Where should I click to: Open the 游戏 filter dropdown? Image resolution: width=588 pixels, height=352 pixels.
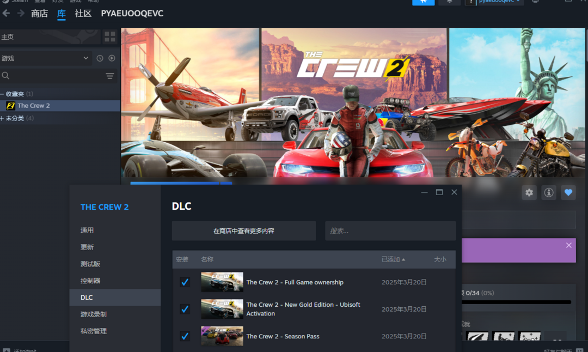45,58
